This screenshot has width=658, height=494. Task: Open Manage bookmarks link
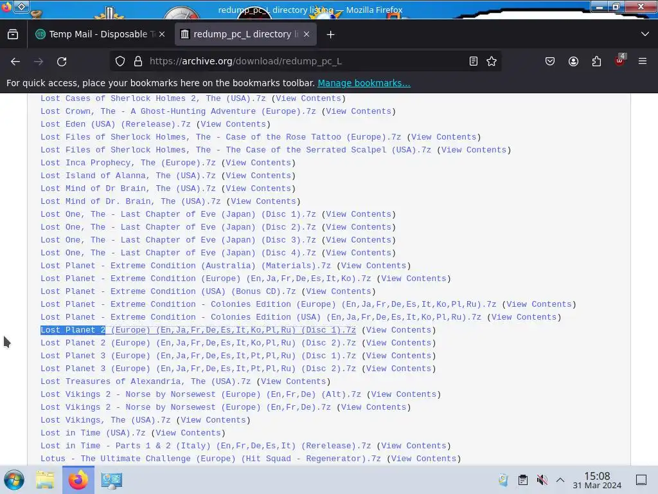364,83
